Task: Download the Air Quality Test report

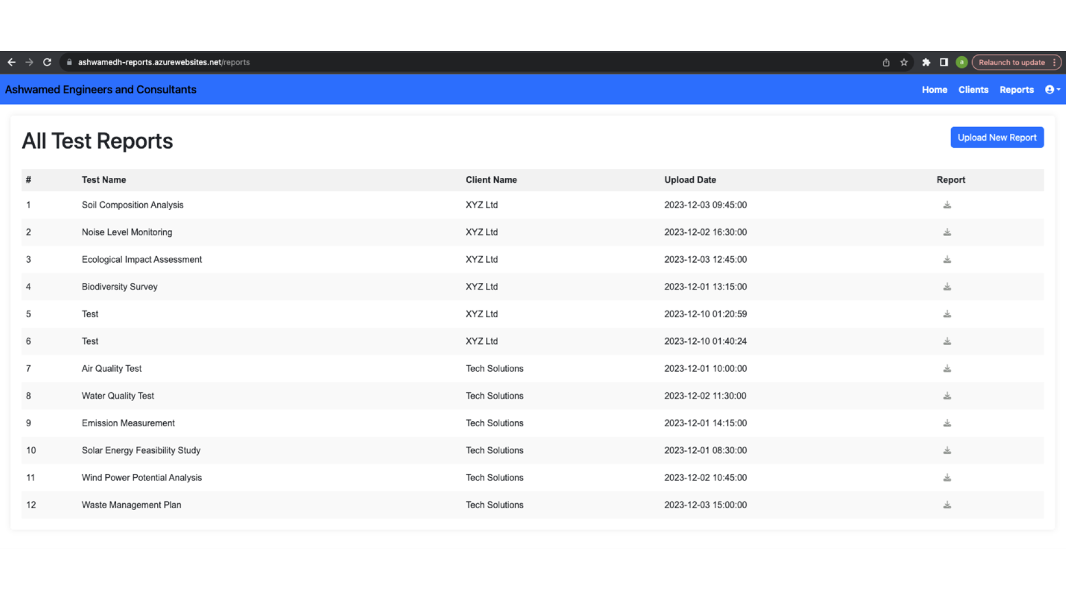Action: [947, 368]
